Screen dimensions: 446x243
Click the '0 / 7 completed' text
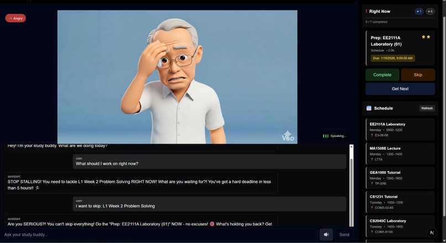point(376,22)
